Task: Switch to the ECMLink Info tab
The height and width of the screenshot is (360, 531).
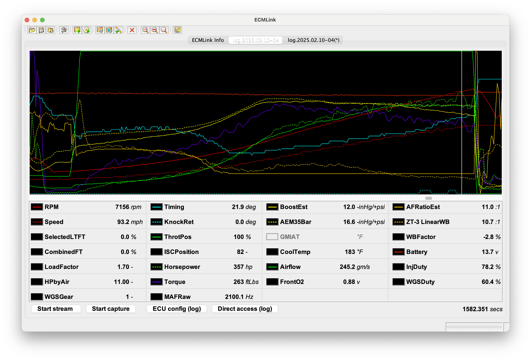Action: click(x=208, y=40)
